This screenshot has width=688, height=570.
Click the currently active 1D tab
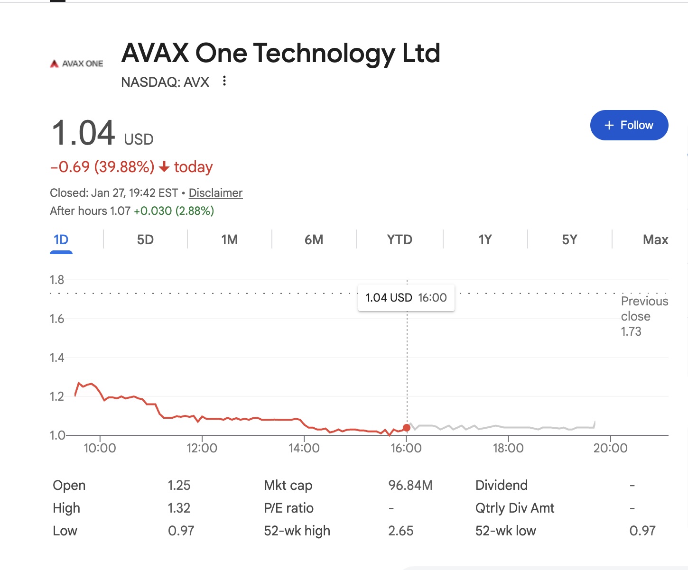pos(60,239)
